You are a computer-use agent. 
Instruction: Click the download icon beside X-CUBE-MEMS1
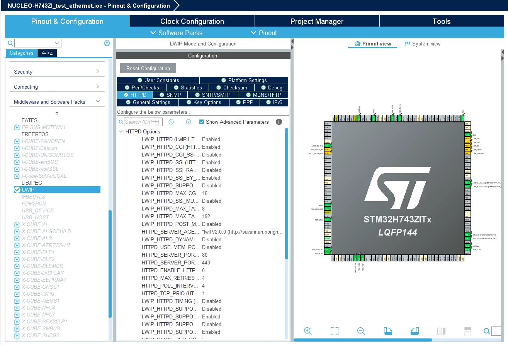[x=17, y=301]
